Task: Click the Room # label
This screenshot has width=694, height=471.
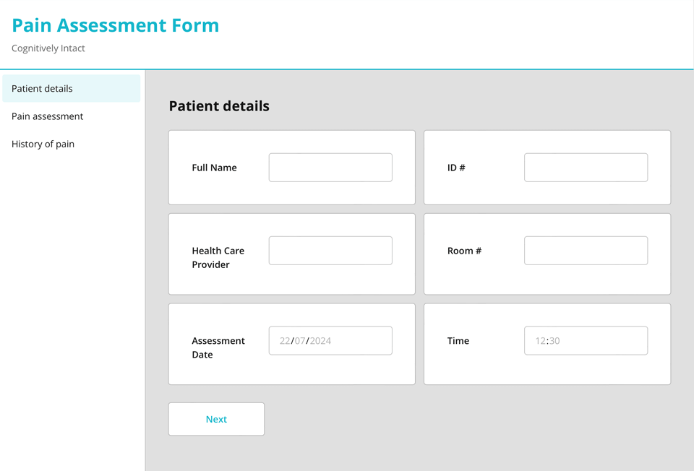Action: pos(464,251)
